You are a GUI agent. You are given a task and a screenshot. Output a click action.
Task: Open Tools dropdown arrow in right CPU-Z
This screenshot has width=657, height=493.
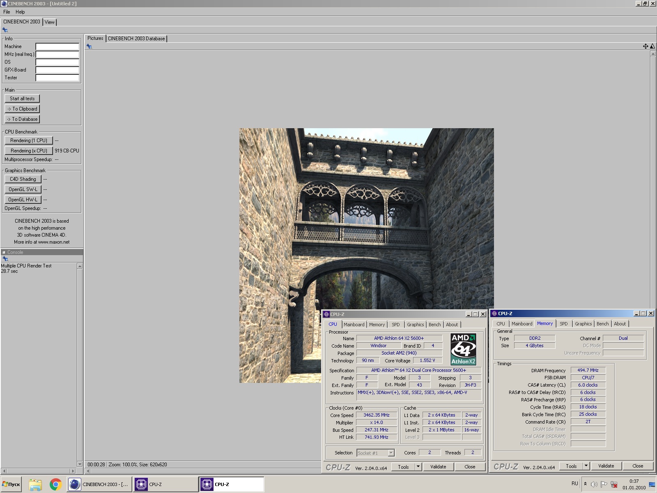pyautogui.click(x=586, y=466)
